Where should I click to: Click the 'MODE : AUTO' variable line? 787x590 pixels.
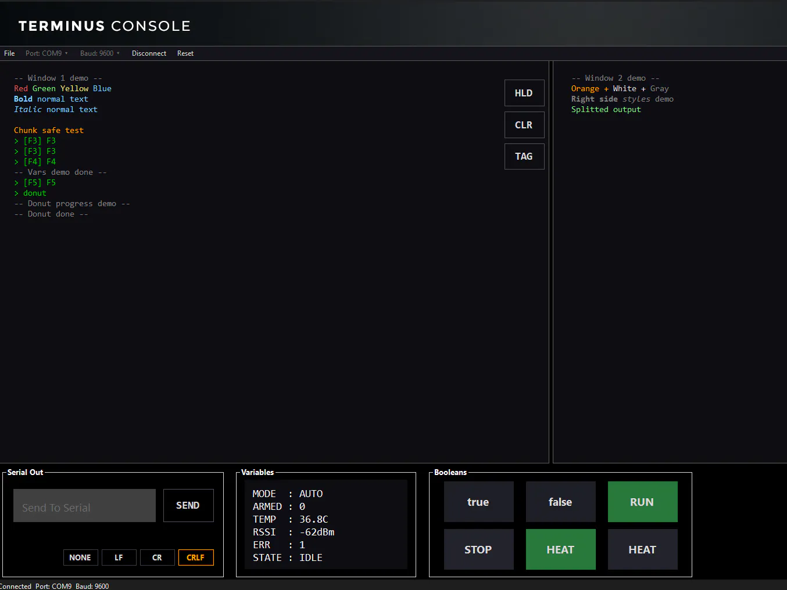tap(288, 494)
